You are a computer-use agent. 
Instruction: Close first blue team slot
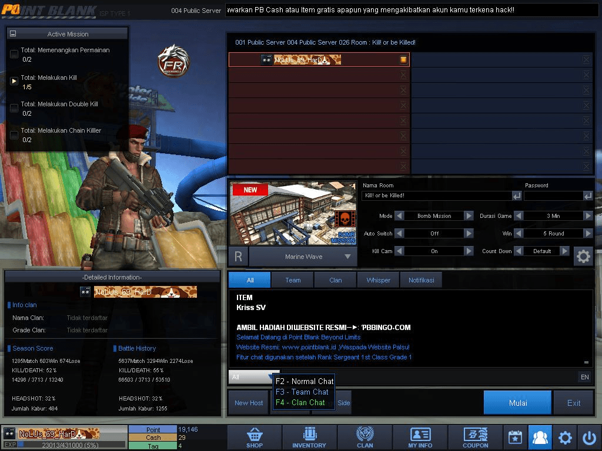(x=586, y=59)
